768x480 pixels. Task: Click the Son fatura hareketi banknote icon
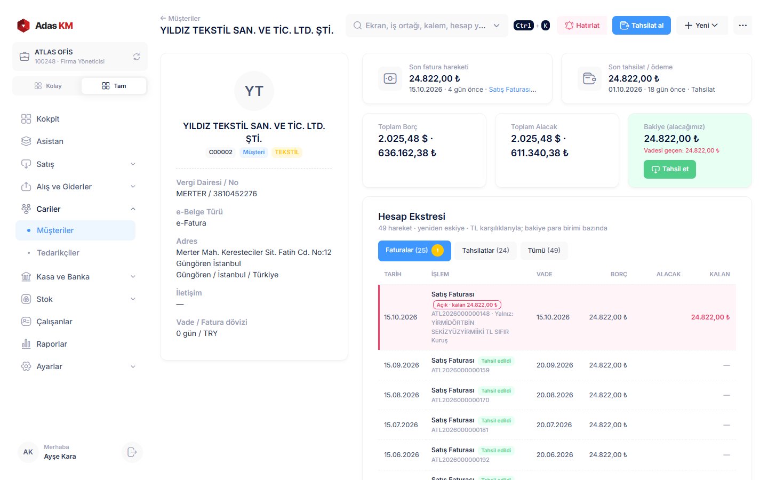(x=390, y=78)
